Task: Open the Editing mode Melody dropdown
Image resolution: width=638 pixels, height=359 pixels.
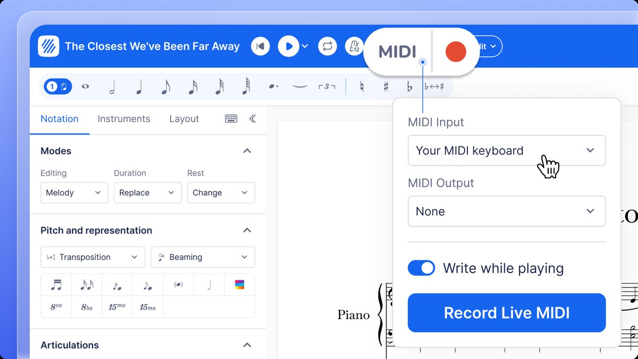Action: 74,193
